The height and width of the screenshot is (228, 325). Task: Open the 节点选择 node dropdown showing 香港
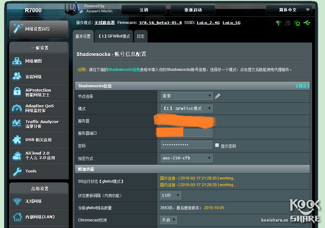186,96
